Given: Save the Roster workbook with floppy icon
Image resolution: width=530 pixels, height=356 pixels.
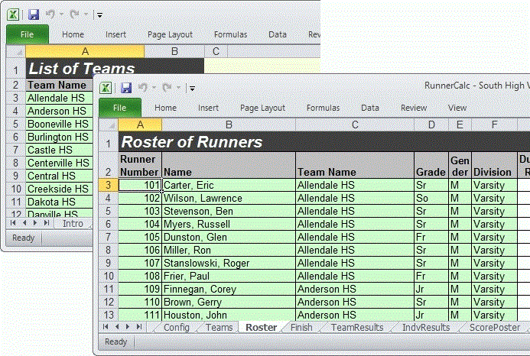Looking at the screenshot, I should point(126,88).
